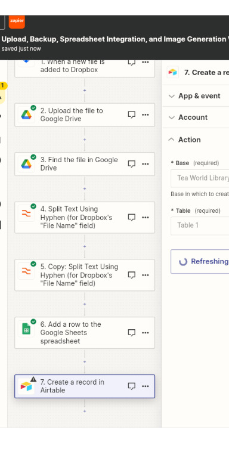Open more options for step 2 Upload file
Screen dimensions: 229x458
point(145,114)
